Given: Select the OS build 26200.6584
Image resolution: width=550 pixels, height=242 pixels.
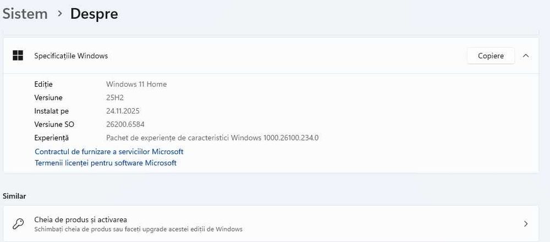Looking at the screenshot, I should [125, 125].
